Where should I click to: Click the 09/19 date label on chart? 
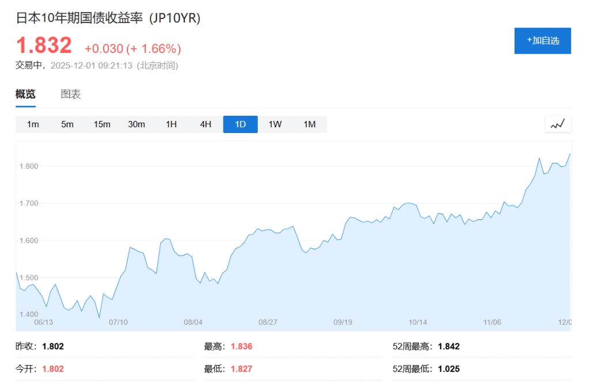343,322
